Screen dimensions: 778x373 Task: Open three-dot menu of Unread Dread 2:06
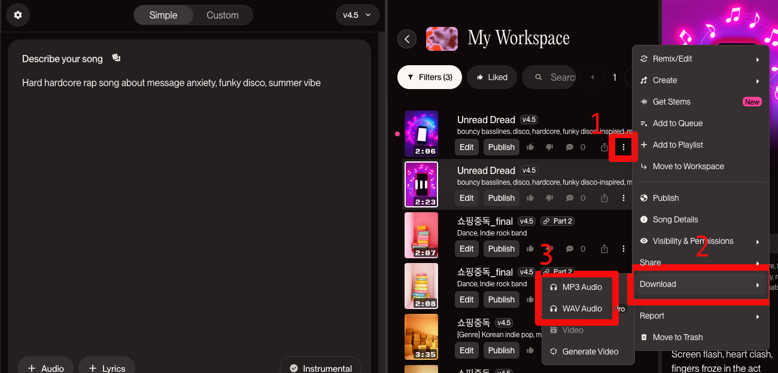(x=624, y=147)
